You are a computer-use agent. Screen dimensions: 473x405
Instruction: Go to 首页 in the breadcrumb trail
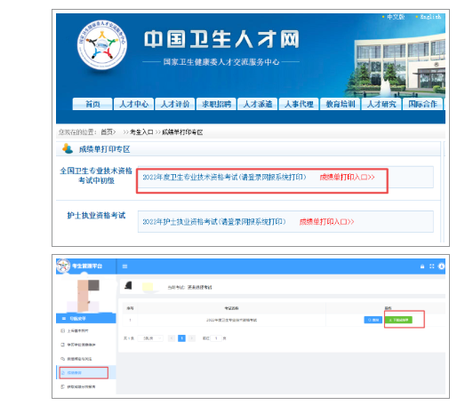pyautogui.click(x=108, y=132)
